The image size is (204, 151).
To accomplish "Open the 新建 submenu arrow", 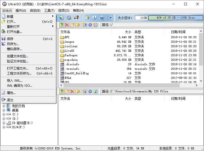I will pos(53,16).
